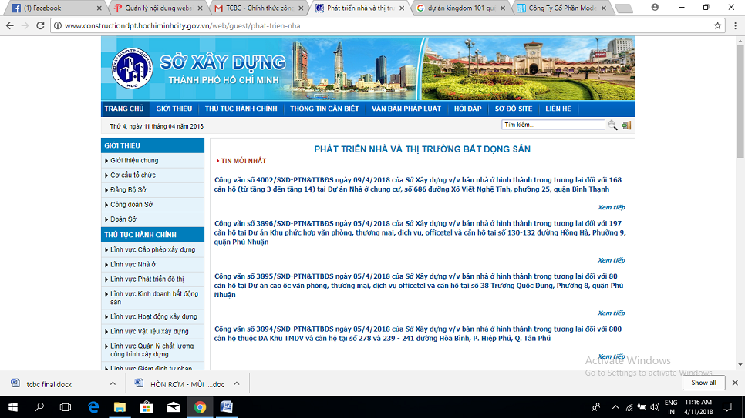
Task: Open the Chrome user profile icon
Action: (x=655, y=7)
